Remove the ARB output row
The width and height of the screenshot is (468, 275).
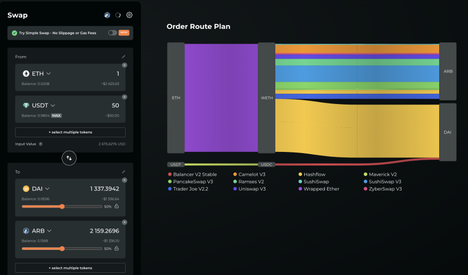[x=125, y=222]
